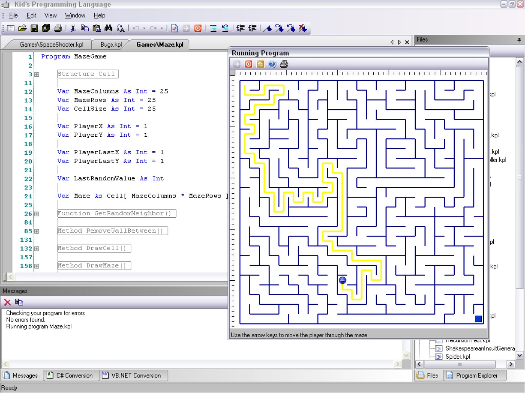Switch to the Bugs.kpl tab
The height and width of the screenshot is (393, 525).
[111, 44]
